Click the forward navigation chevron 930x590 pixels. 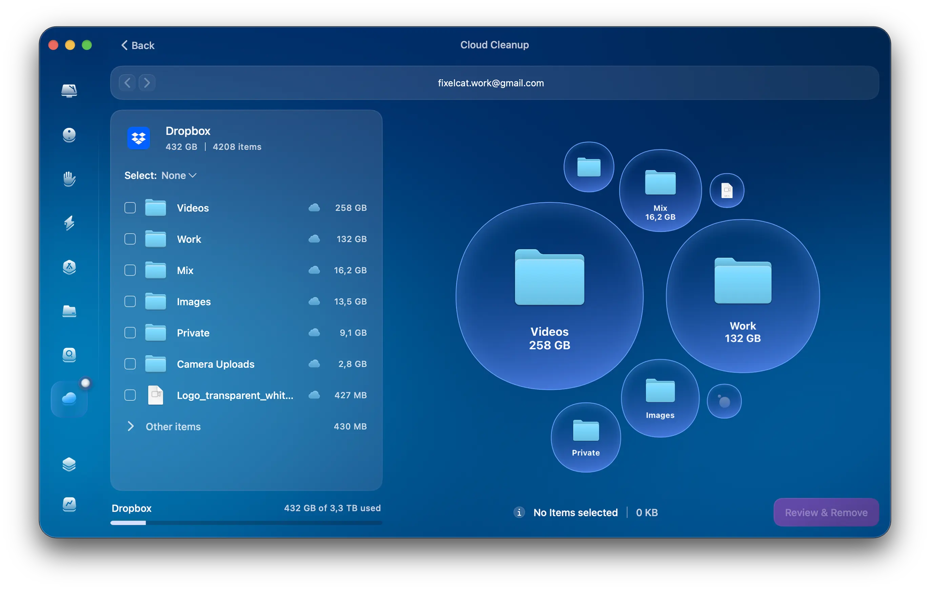click(x=147, y=83)
